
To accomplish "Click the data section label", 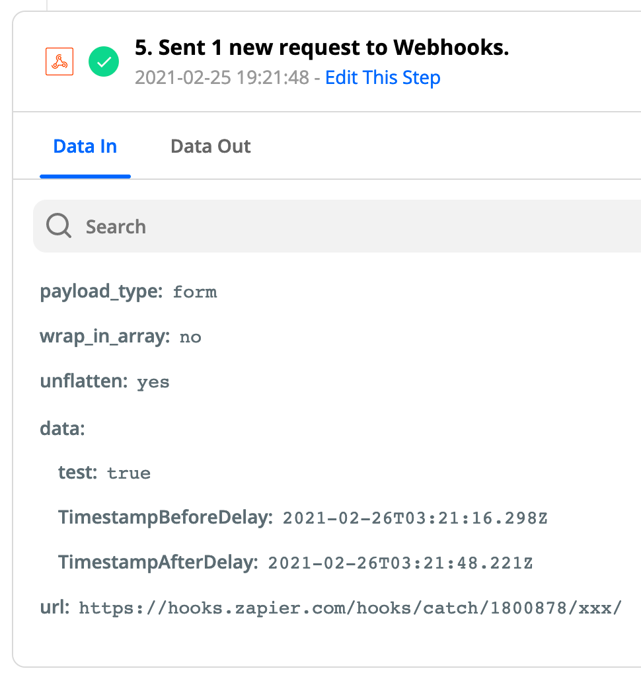I will (63, 428).
